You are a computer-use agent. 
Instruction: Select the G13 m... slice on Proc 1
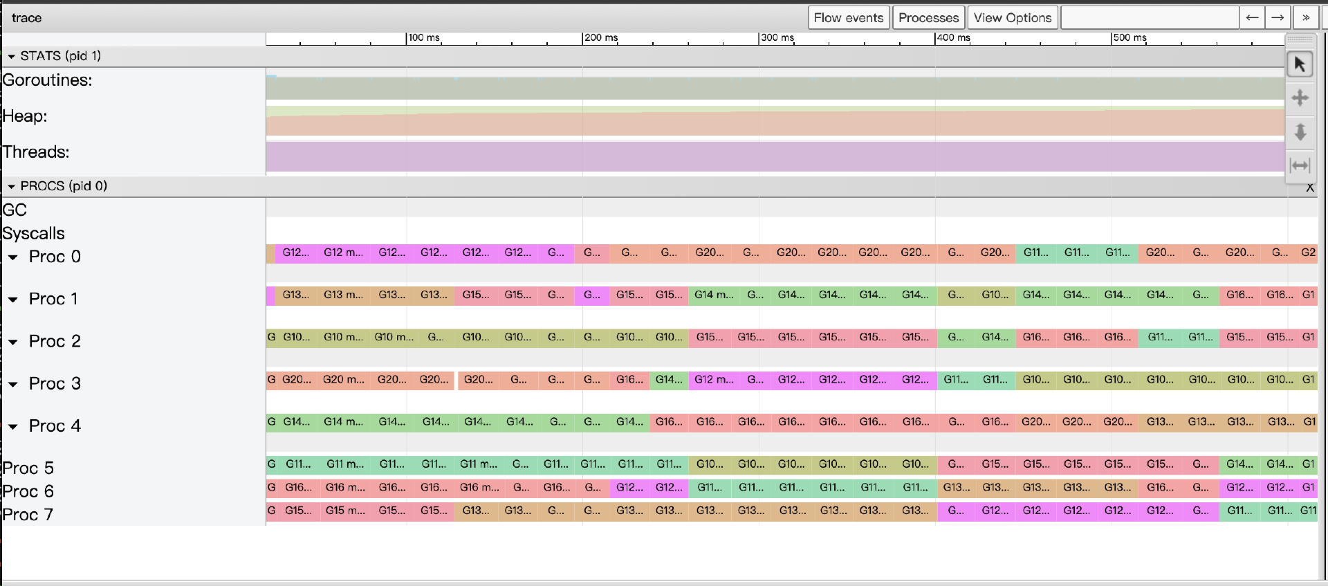click(x=343, y=295)
